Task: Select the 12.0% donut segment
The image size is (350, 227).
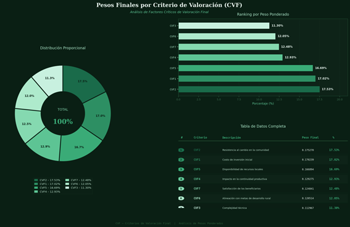Action: coord(30,96)
